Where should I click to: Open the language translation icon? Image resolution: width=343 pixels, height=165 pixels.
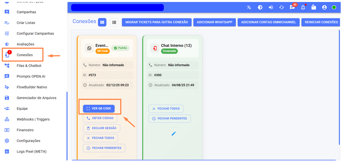click(249, 7)
